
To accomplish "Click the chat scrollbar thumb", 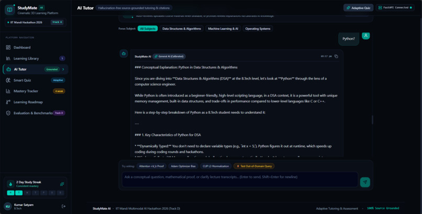I will (372, 120).
